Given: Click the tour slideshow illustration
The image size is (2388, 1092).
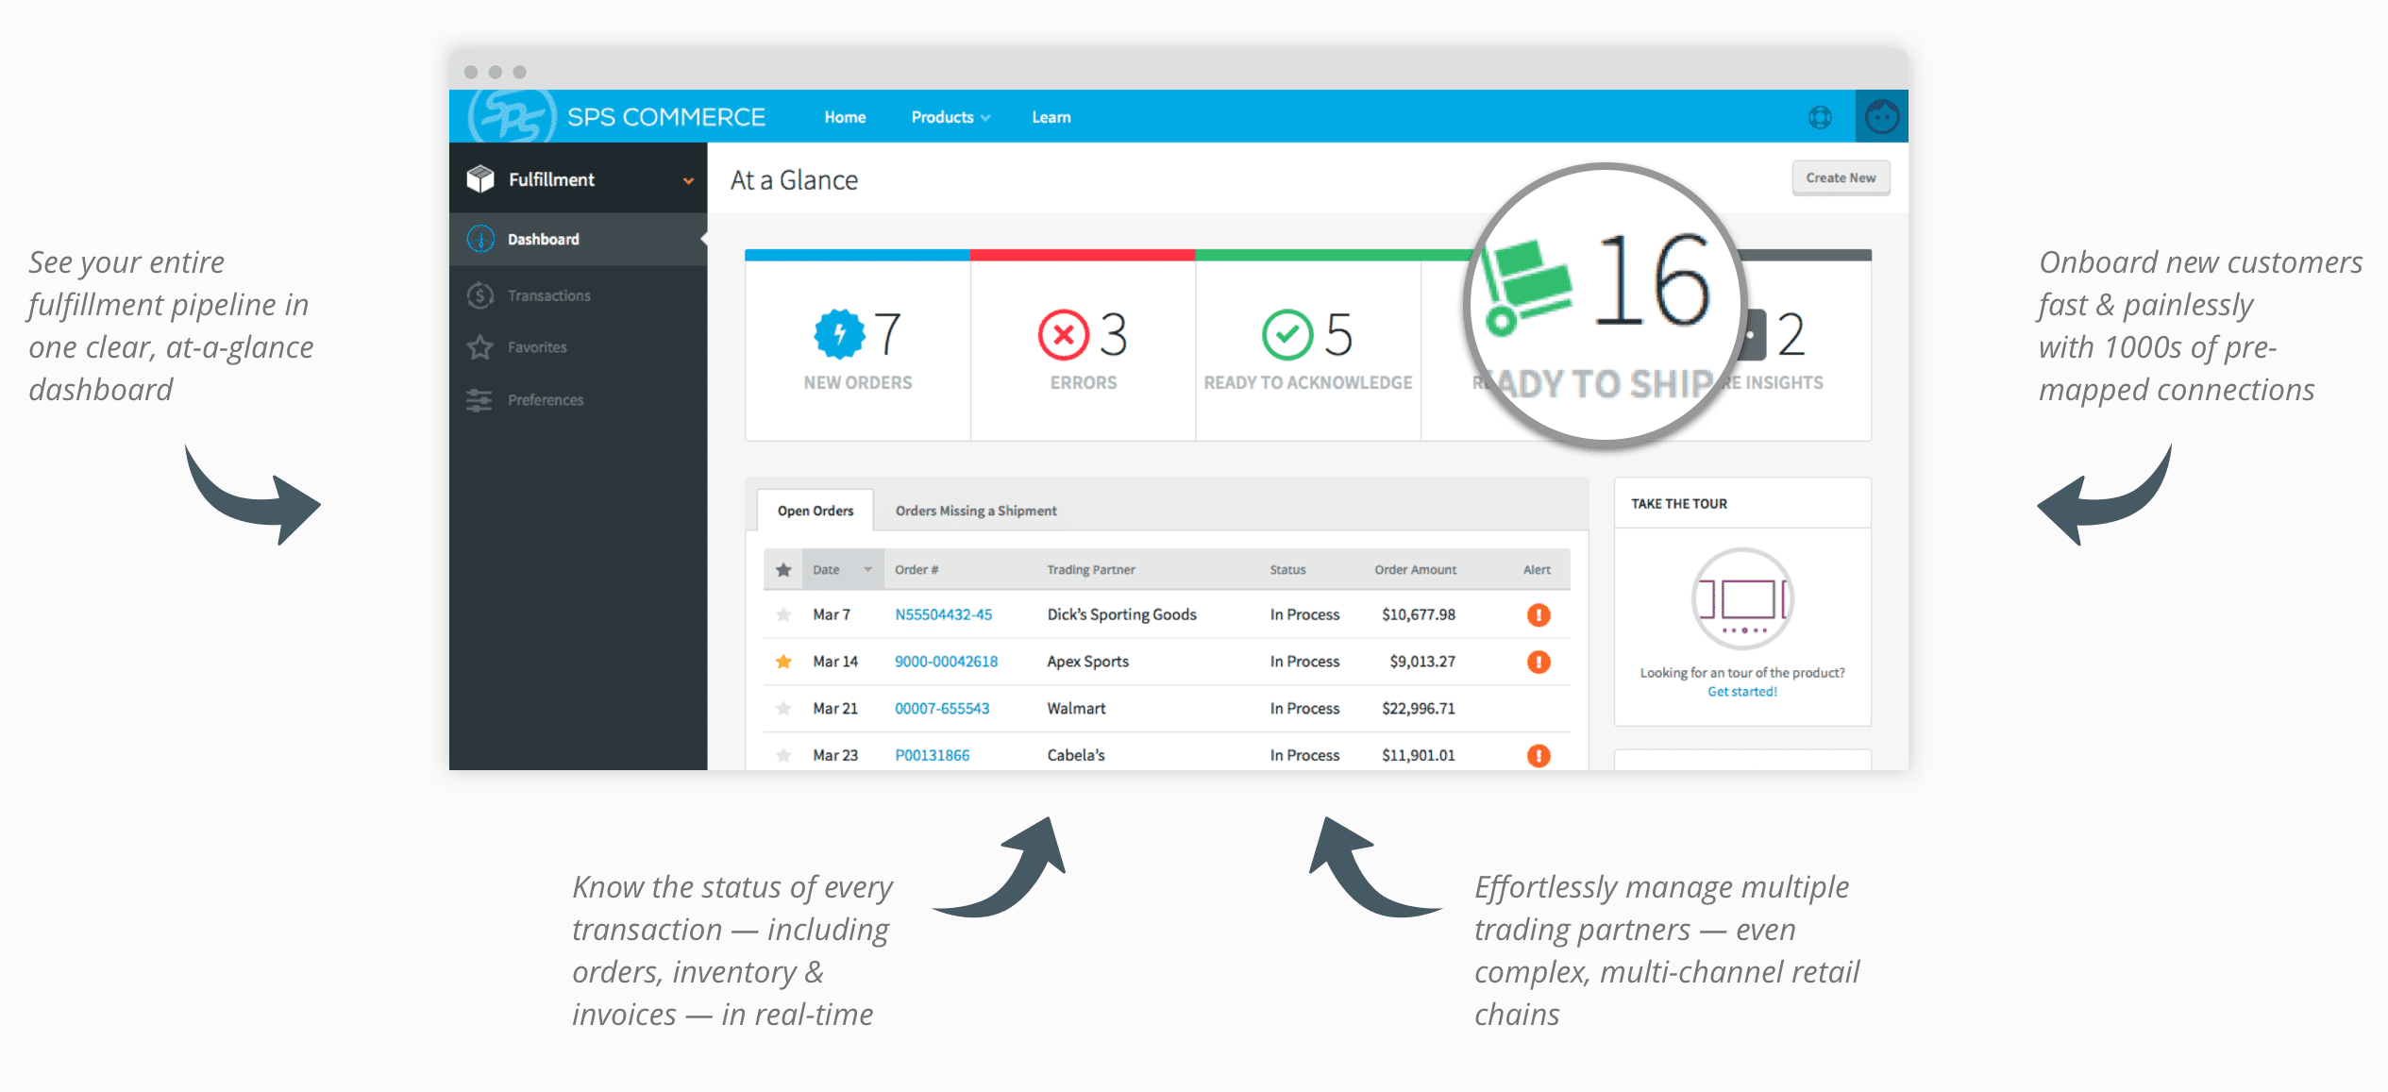Looking at the screenshot, I should [1742, 599].
